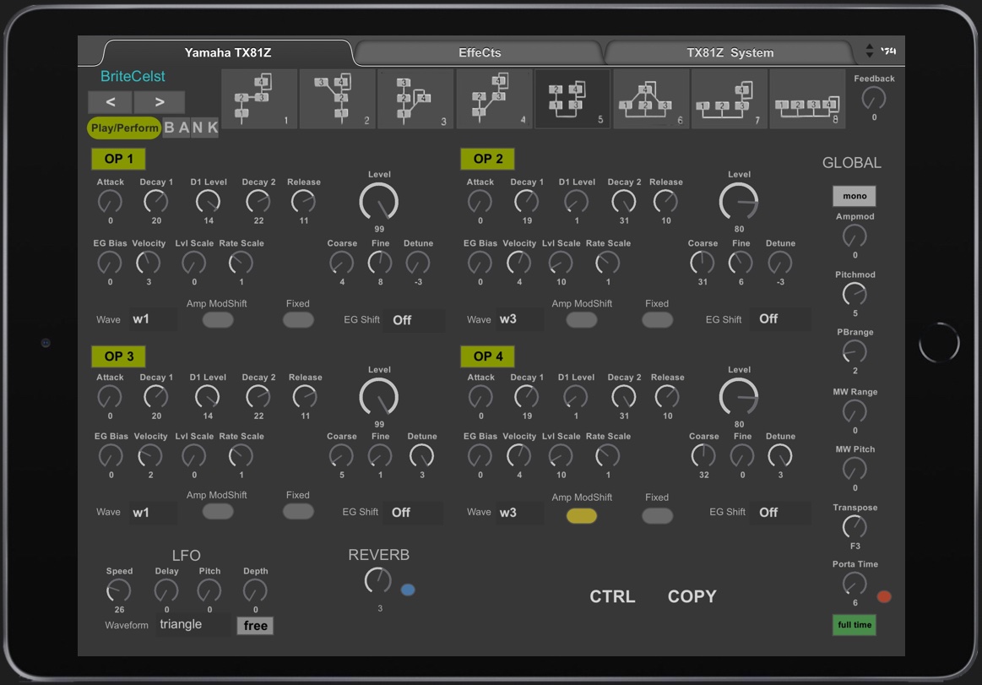Choose algorithm 3 routing icon
This screenshot has height=685, width=982.
(415, 99)
